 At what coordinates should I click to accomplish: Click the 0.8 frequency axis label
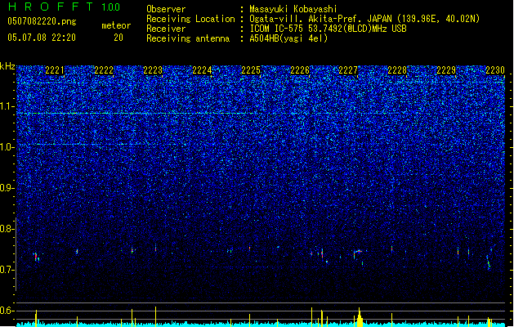(7, 229)
